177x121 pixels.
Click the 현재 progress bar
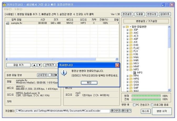tap(146, 96)
